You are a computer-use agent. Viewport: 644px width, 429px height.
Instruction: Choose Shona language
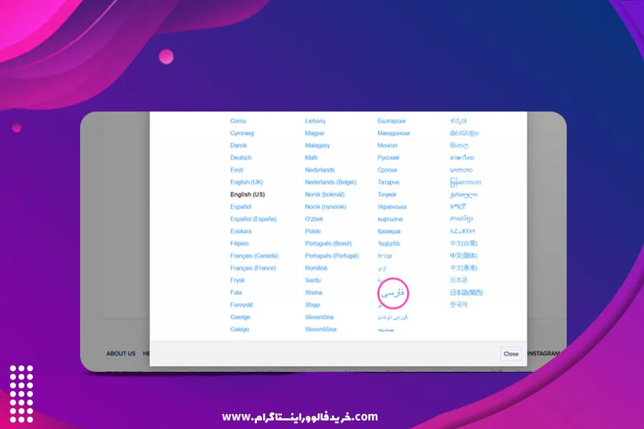313,292
